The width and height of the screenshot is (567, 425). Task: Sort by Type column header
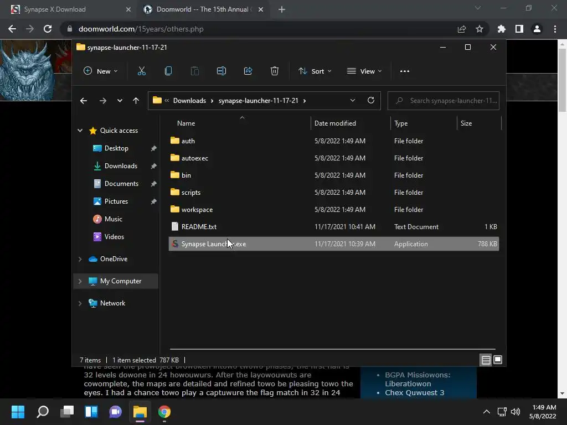point(424,123)
